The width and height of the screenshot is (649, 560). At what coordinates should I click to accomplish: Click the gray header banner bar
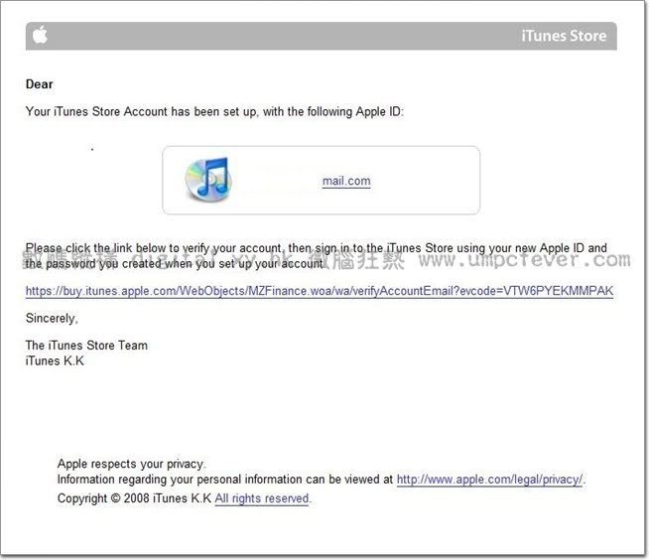point(298,37)
